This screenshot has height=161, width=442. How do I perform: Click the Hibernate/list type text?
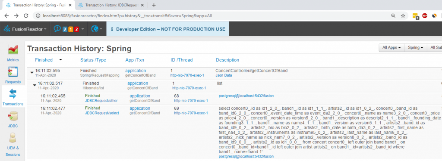pos(93,88)
